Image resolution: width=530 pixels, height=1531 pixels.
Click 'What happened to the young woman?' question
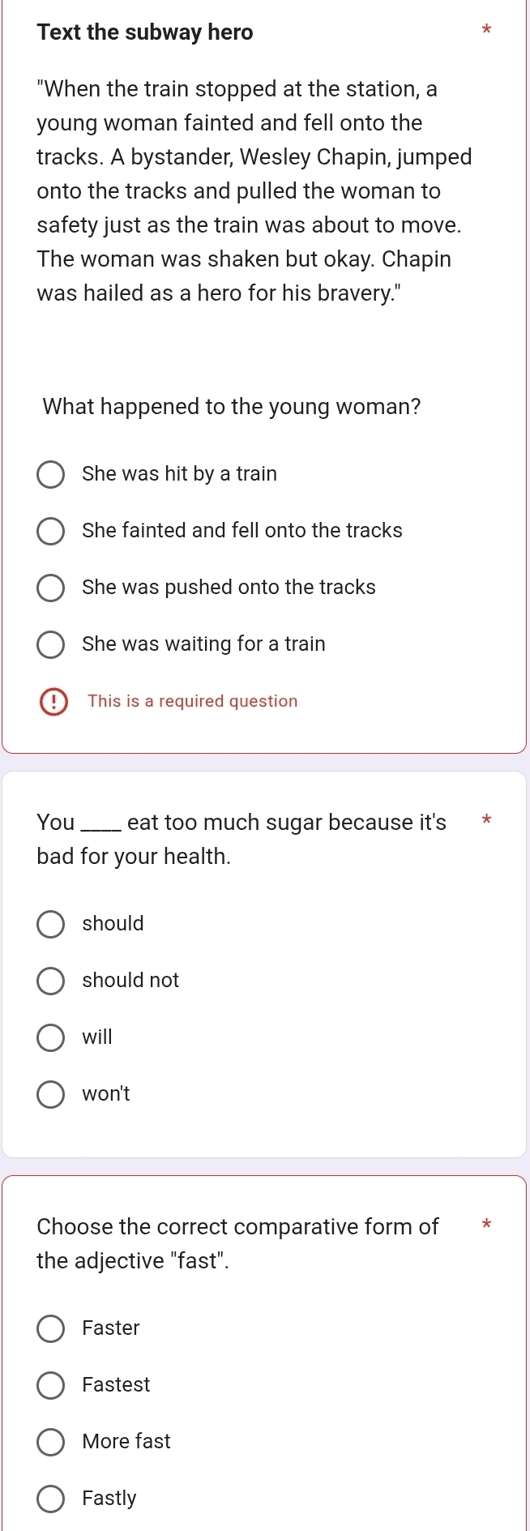point(232,407)
